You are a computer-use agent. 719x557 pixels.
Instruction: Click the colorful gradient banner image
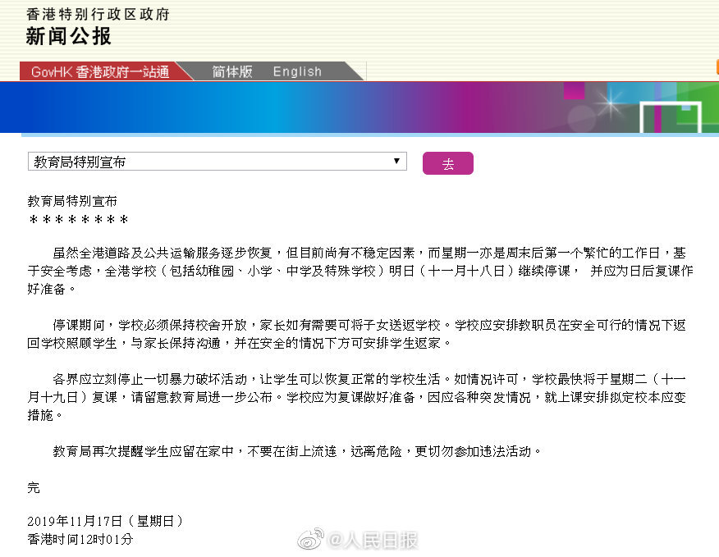coord(359,107)
